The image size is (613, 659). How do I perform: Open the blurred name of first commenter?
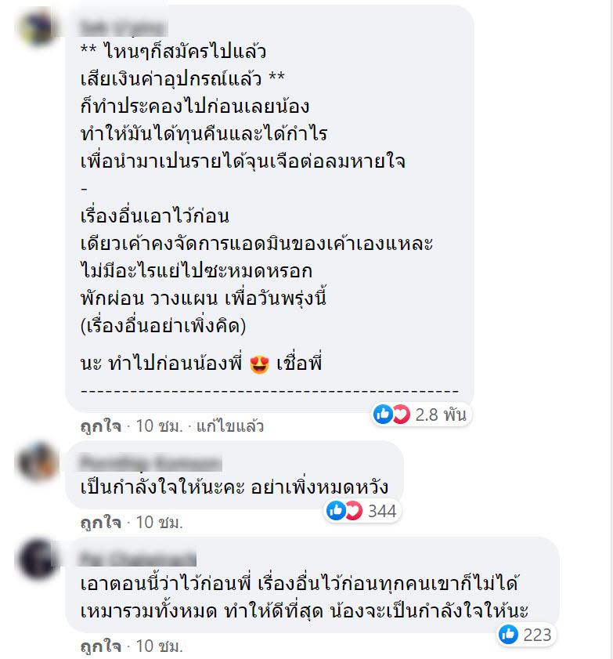[124, 27]
